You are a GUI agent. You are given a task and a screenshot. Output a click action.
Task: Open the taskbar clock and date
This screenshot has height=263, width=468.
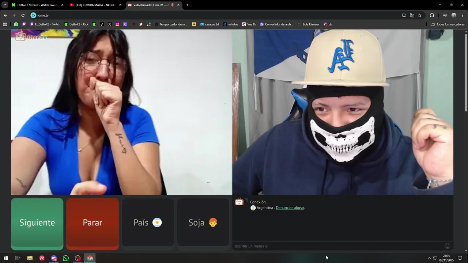[x=446, y=258]
